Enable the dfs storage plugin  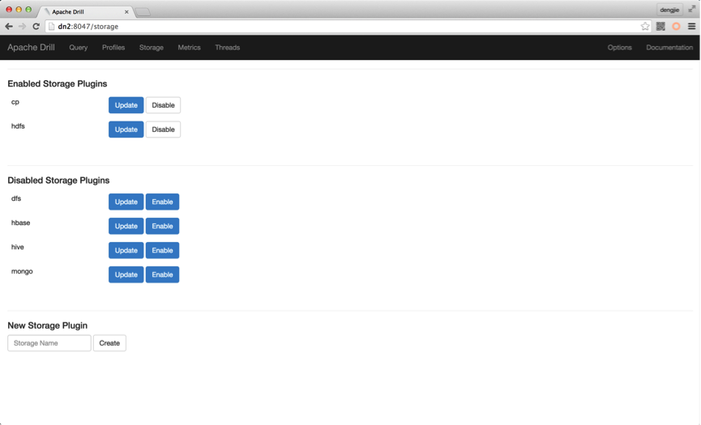[162, 202]
